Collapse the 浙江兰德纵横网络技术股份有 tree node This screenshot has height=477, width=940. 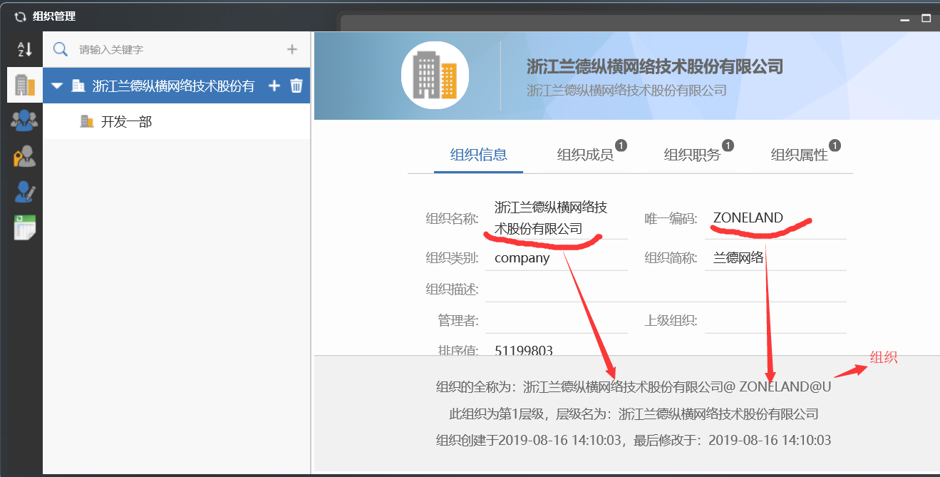pyautogui.click(x=57, y=86)
